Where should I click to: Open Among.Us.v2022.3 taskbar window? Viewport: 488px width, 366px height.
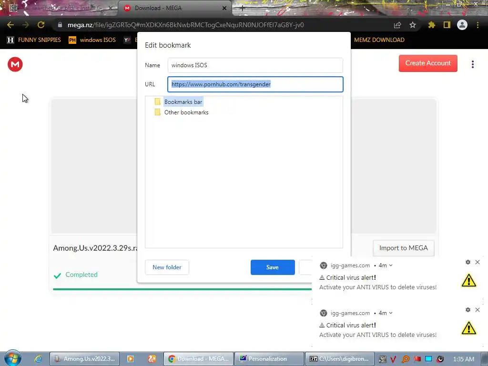click(85, 359)
